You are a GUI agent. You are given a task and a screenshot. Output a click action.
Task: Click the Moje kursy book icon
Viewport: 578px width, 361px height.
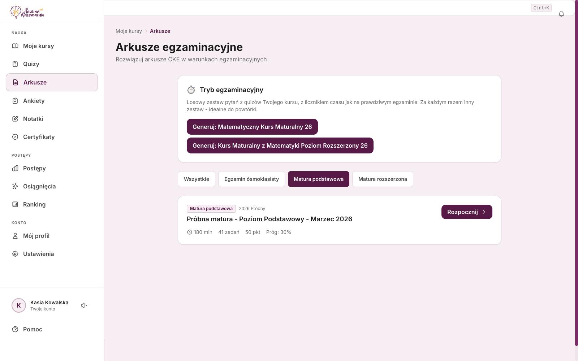(15, 46)
